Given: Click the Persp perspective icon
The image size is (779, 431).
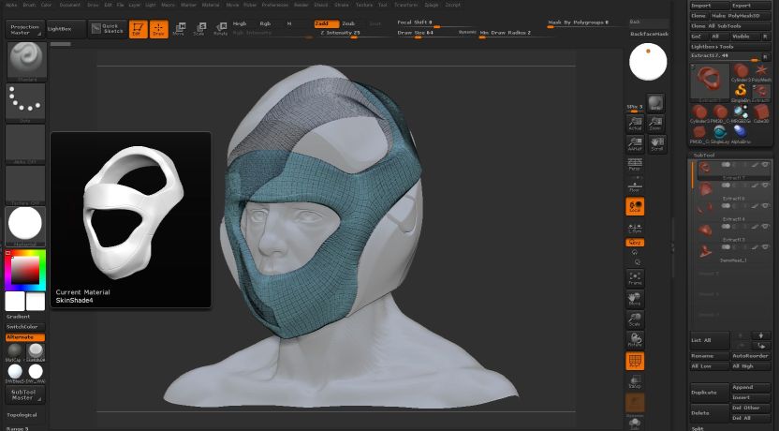Looking at the screenshot, I should (635, 165).
